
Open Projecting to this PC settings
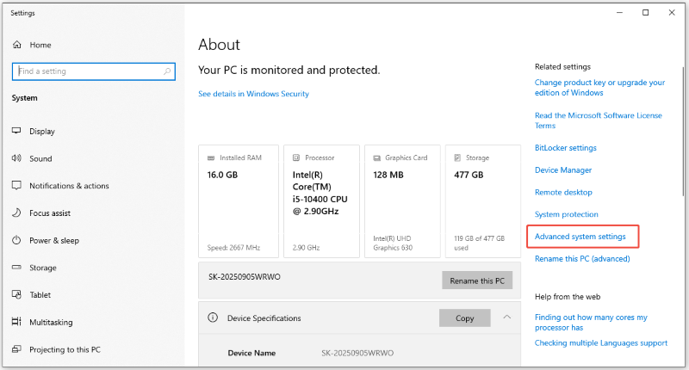pos(65,349)
